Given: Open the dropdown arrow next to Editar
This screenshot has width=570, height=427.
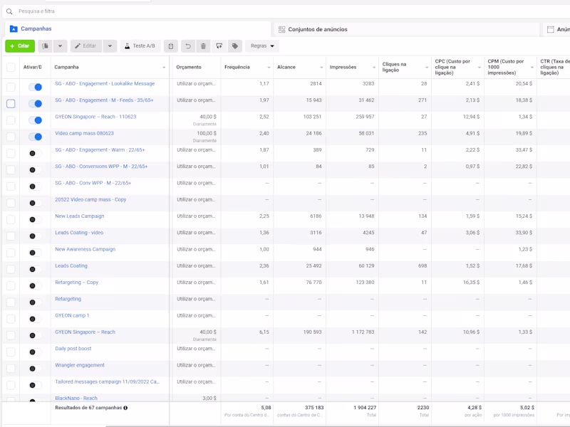Looking at the screenshot, I should point(110,46).
